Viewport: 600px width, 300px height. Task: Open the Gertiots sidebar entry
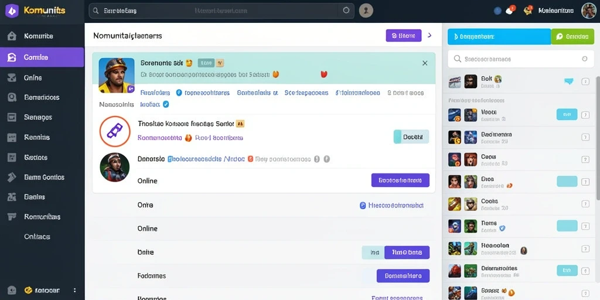(42, 157)
